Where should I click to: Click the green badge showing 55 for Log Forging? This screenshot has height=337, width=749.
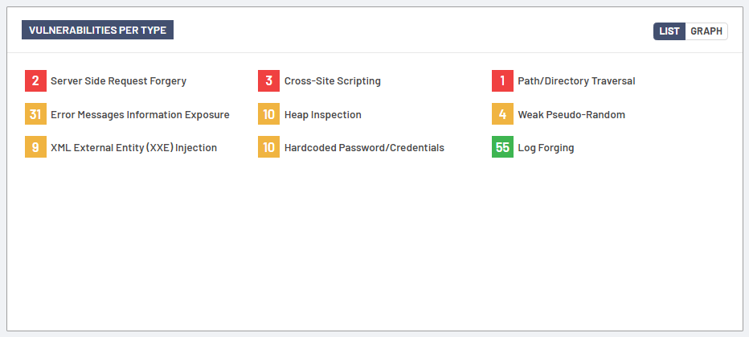(502, 147)
